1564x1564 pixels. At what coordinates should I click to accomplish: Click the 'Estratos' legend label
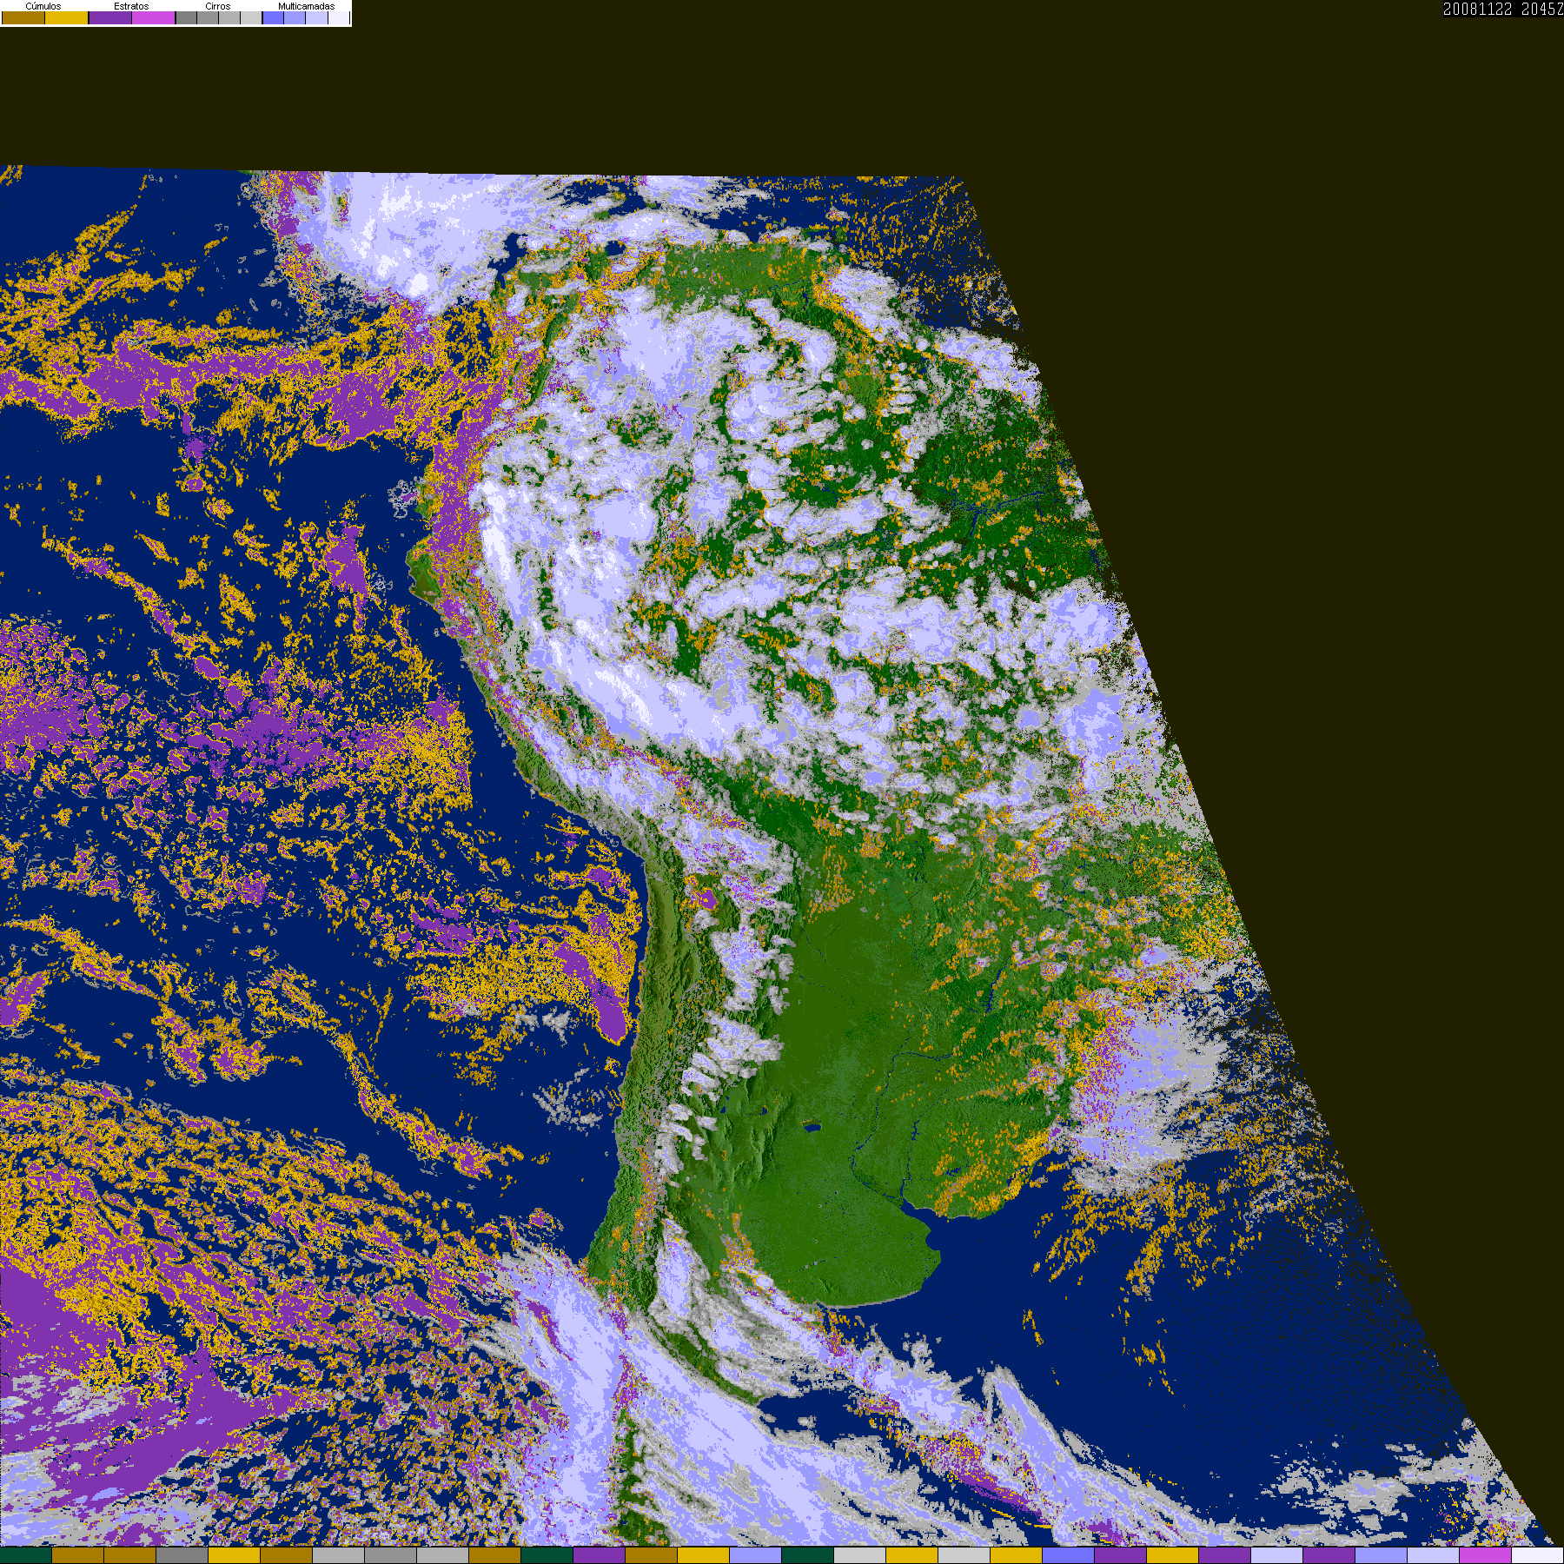(131, 6)
